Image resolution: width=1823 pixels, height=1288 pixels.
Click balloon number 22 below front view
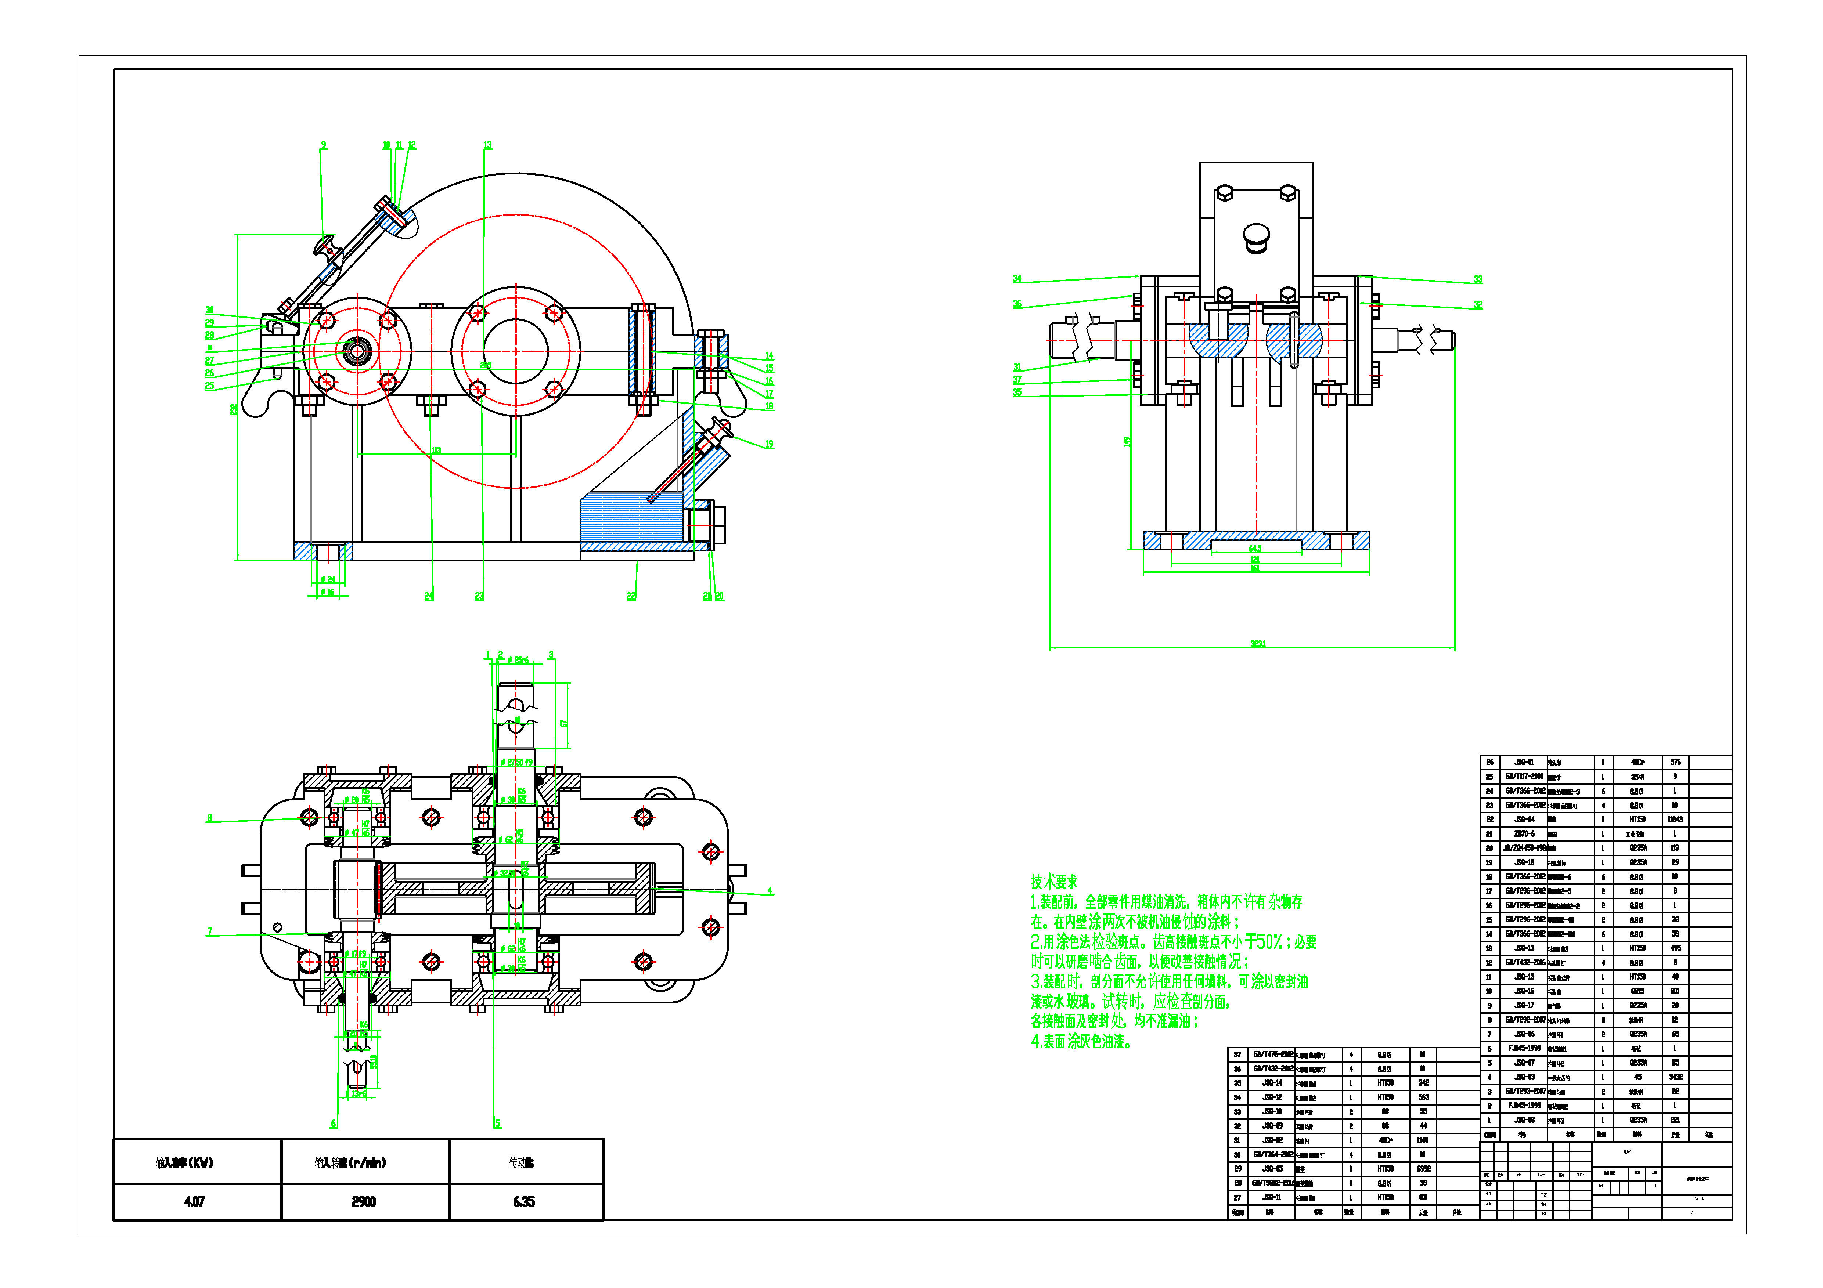pyautogui.click(x=631, y=596)
